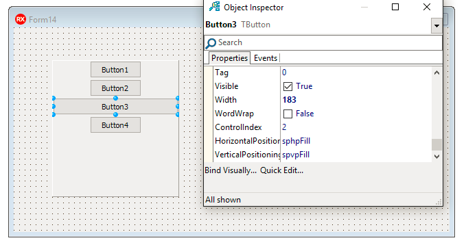Select the Tag property row
The image size is (466, 247).
point(323,73)
